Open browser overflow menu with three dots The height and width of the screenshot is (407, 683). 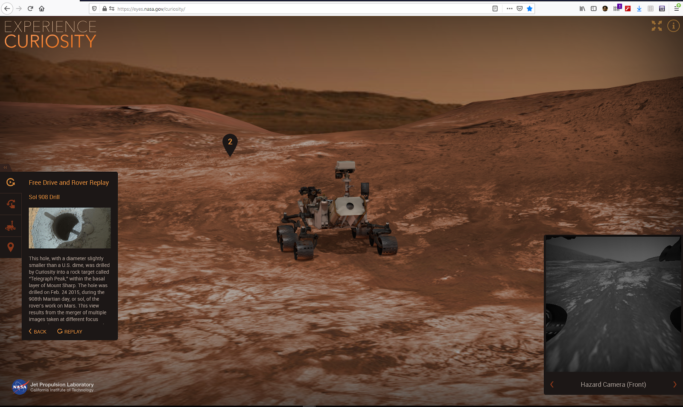coord(510,8)
